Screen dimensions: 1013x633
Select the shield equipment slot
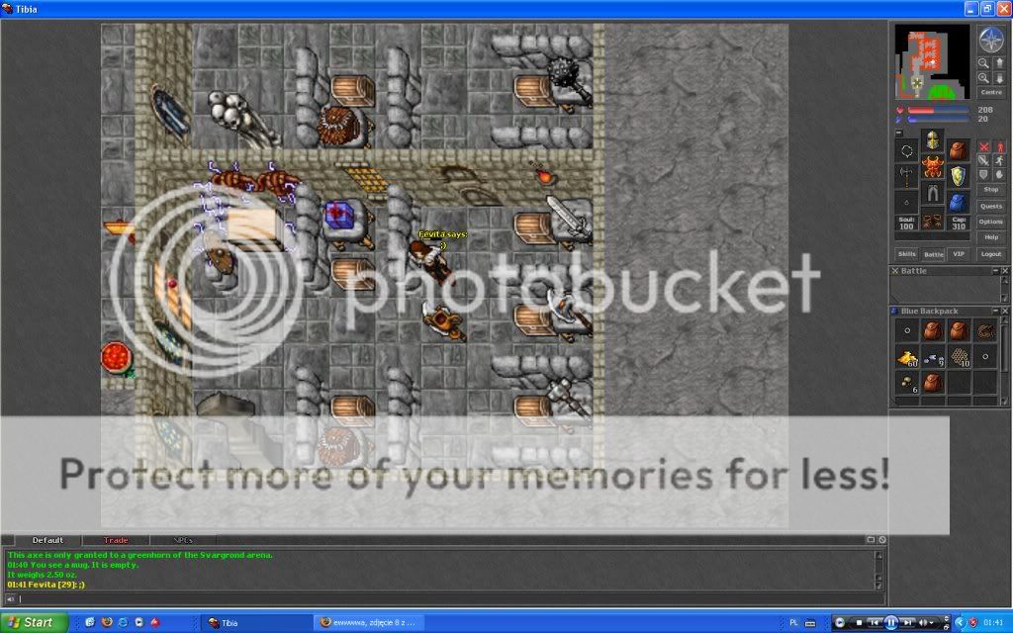click(x=958, y=176)
